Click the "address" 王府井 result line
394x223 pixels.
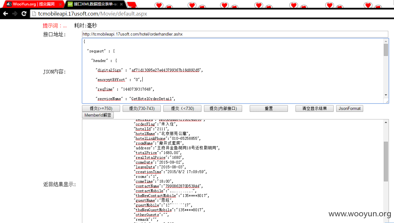pyautogui.click(x=177, y=148)
